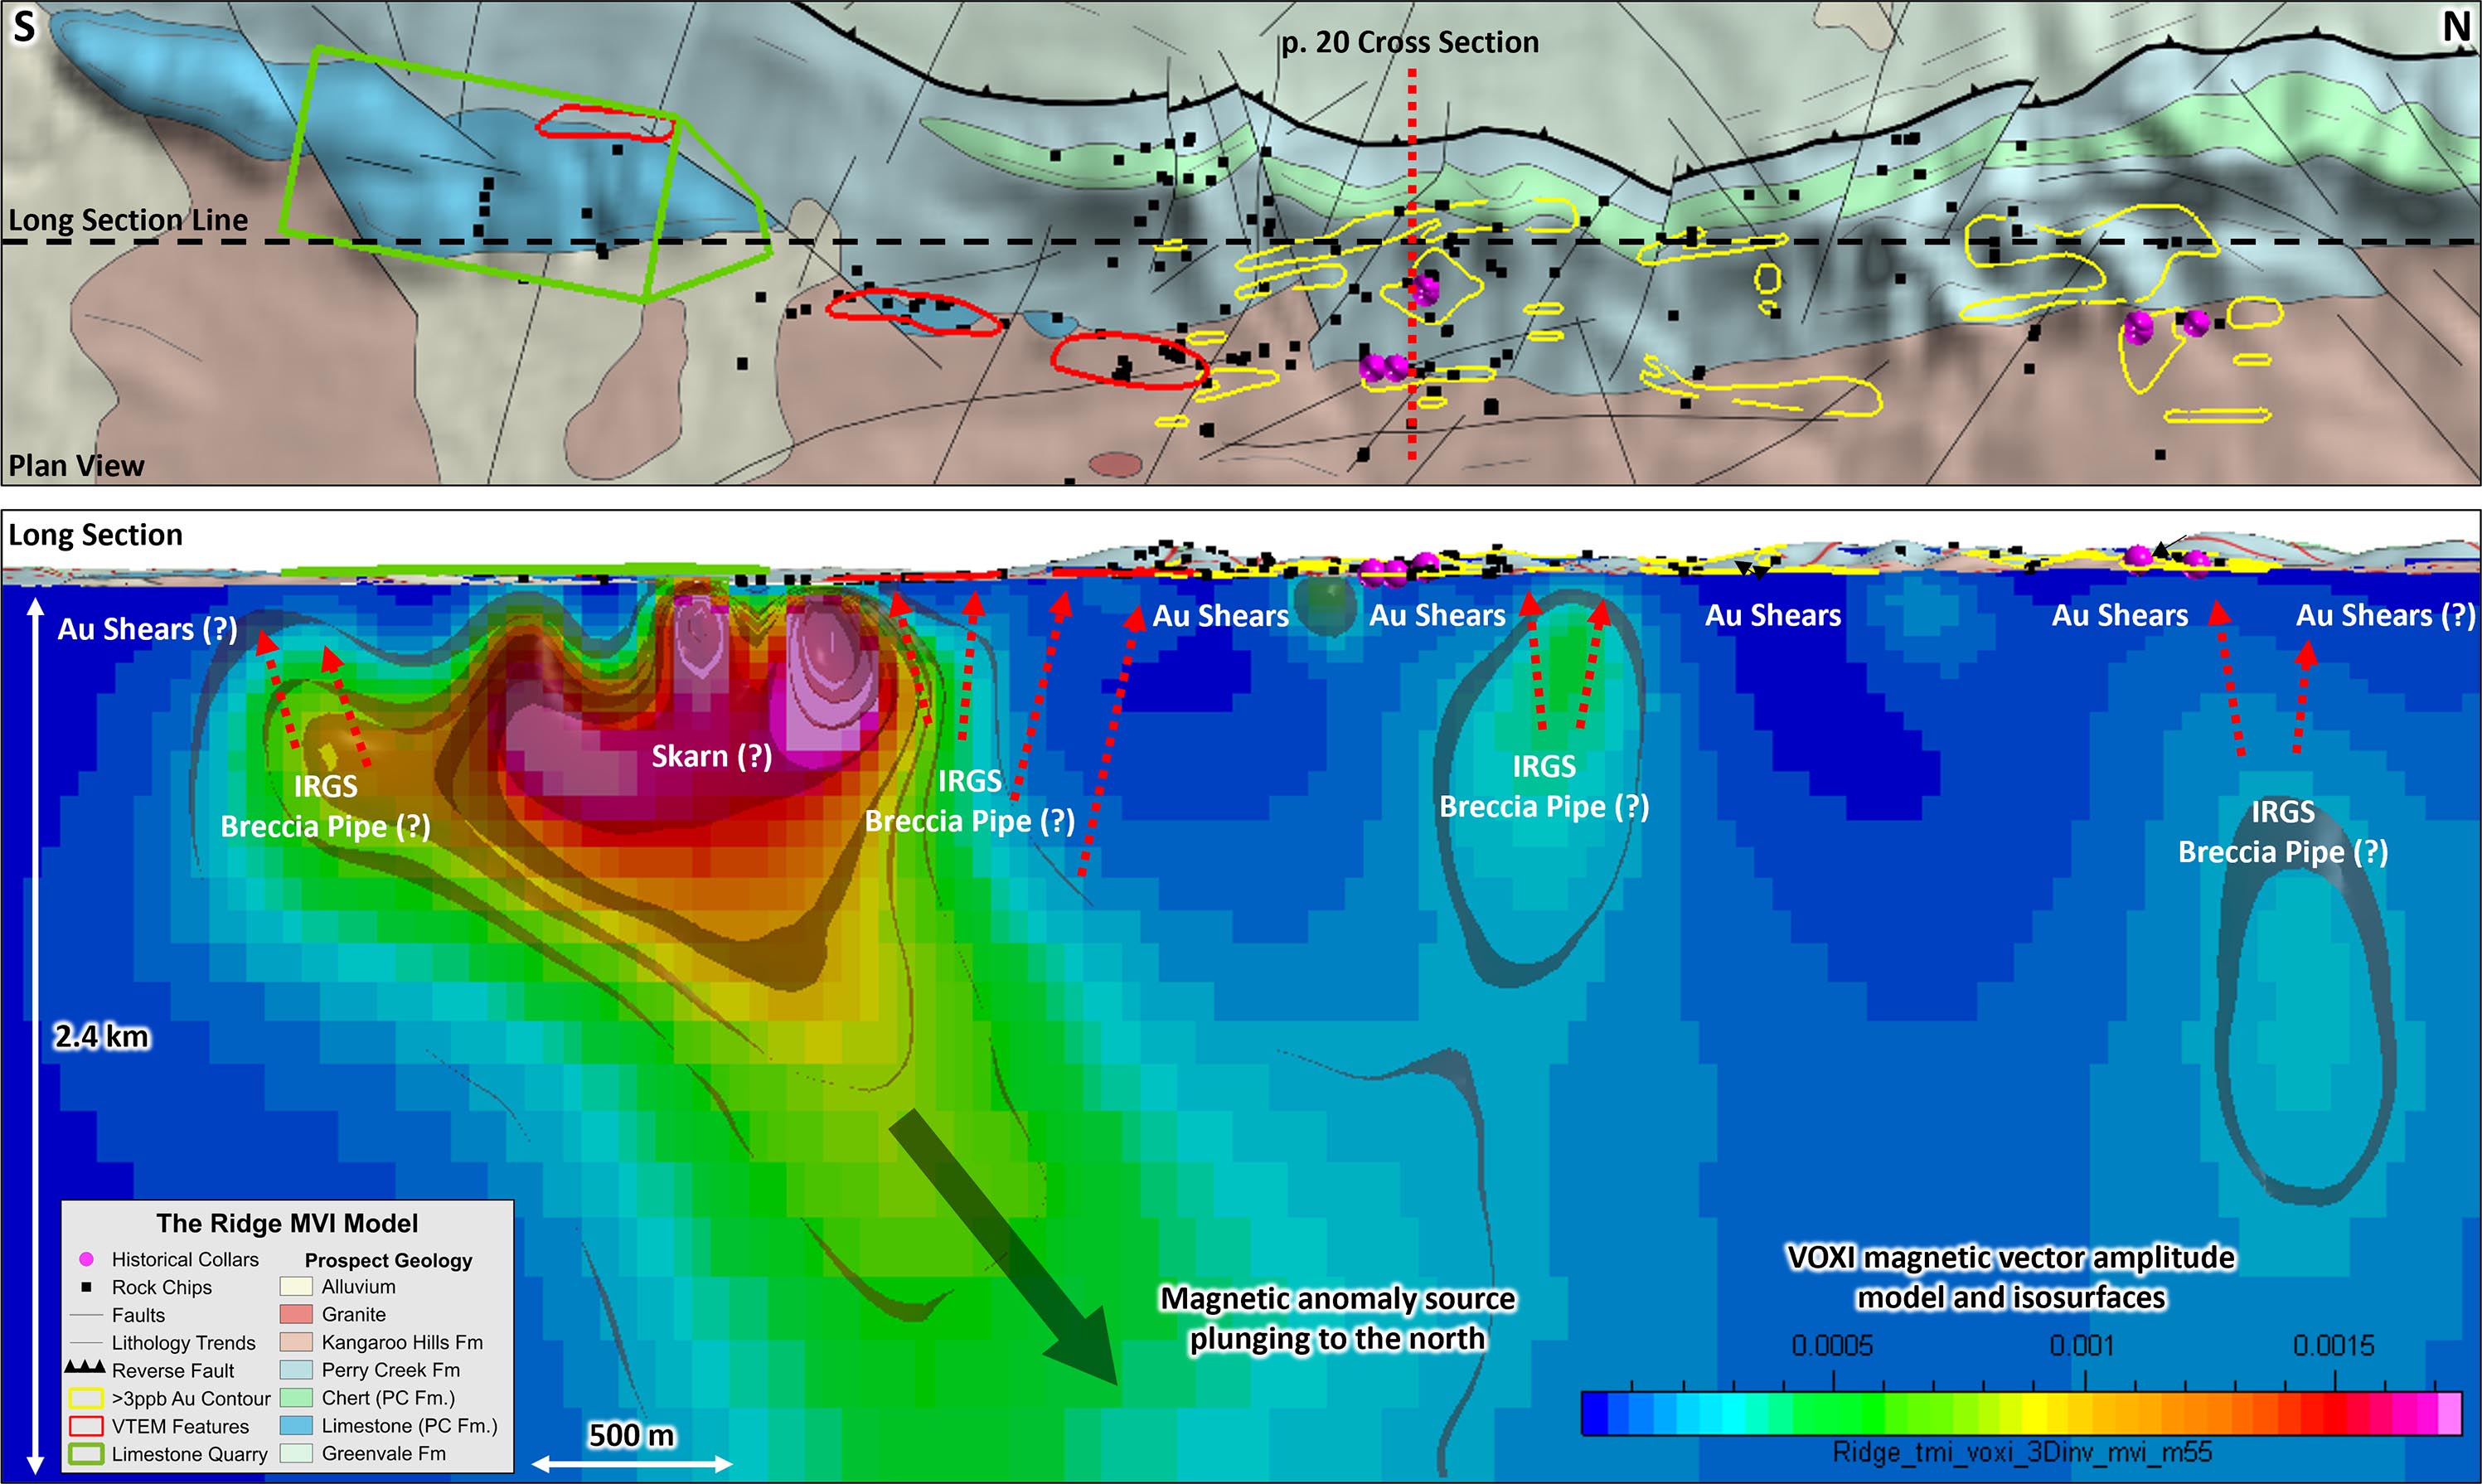Click the 'Prospect Geology' legend heading

point(388,1260)
